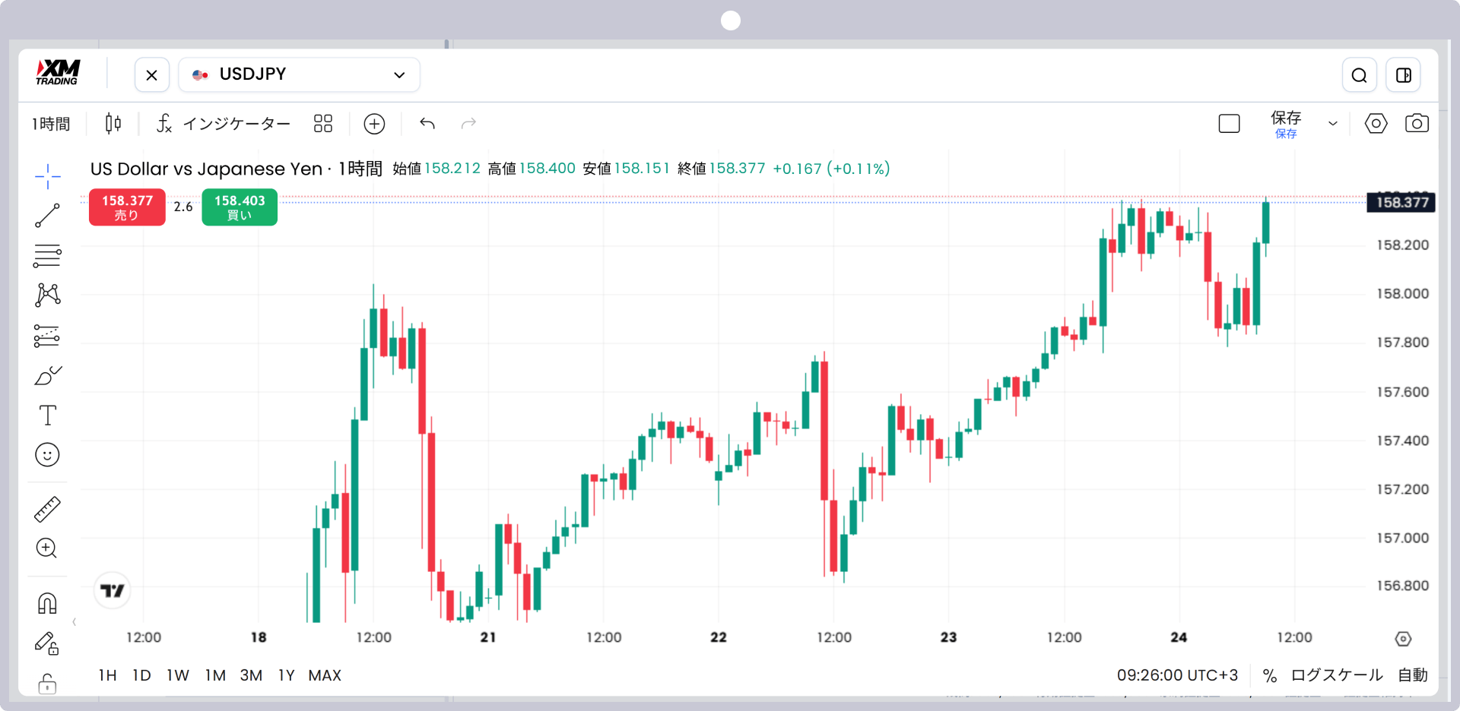Open the 1時間 timeframe selector
The image size is (1460, 711).
[51, 123]
